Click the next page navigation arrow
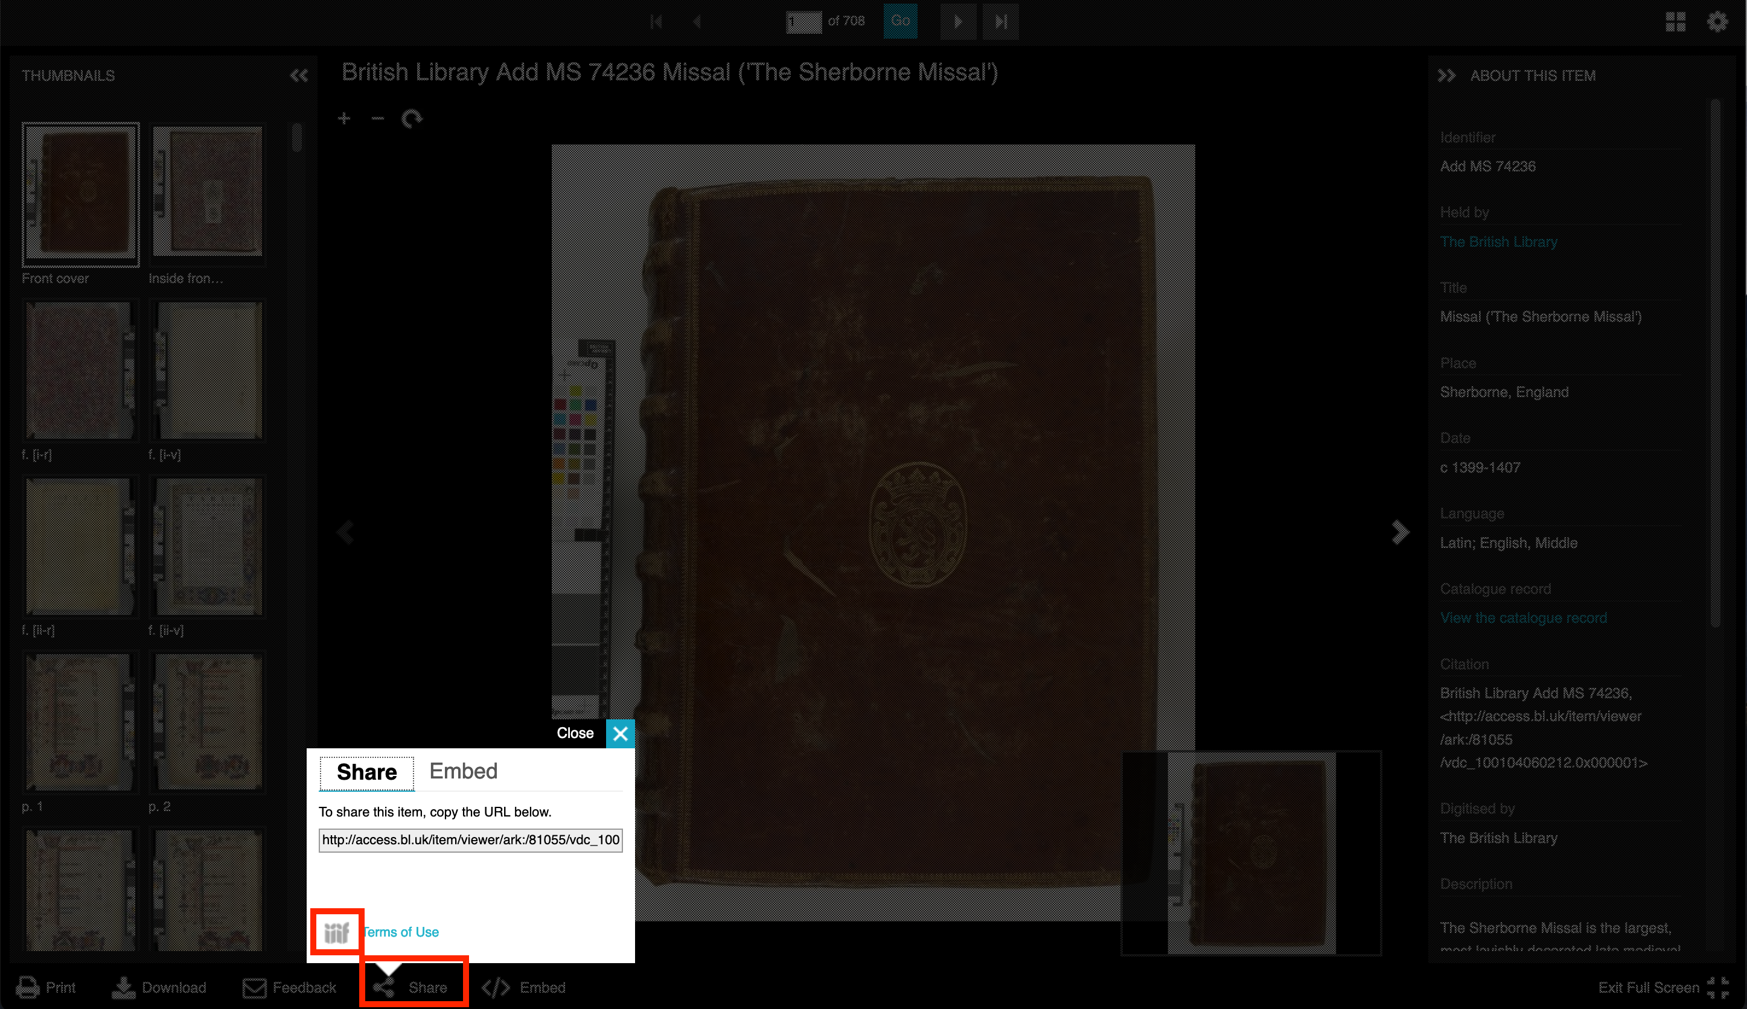Viewport: 1747px width, 1009px height. click(957, 21)
